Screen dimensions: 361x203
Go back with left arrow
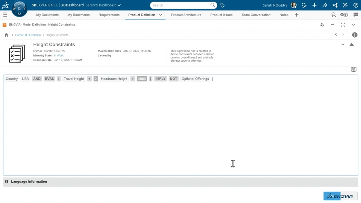(x=336, y=35)
